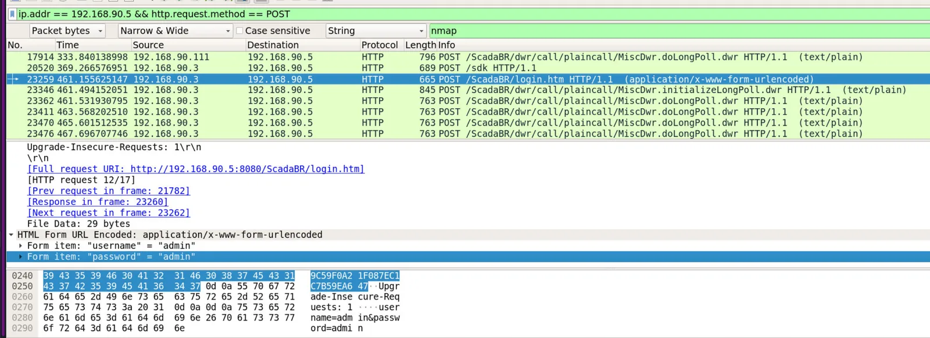Click hex offset row 0290
930x338 pixels.
(22, 328)
